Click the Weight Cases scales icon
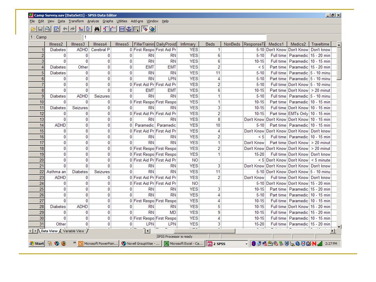 129,29
